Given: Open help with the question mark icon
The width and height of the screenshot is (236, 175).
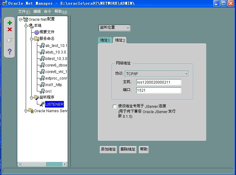Looking at the screenshot, I should pos(10,52).
